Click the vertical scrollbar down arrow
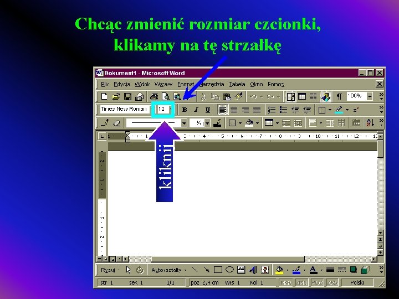 click(380, 233)
